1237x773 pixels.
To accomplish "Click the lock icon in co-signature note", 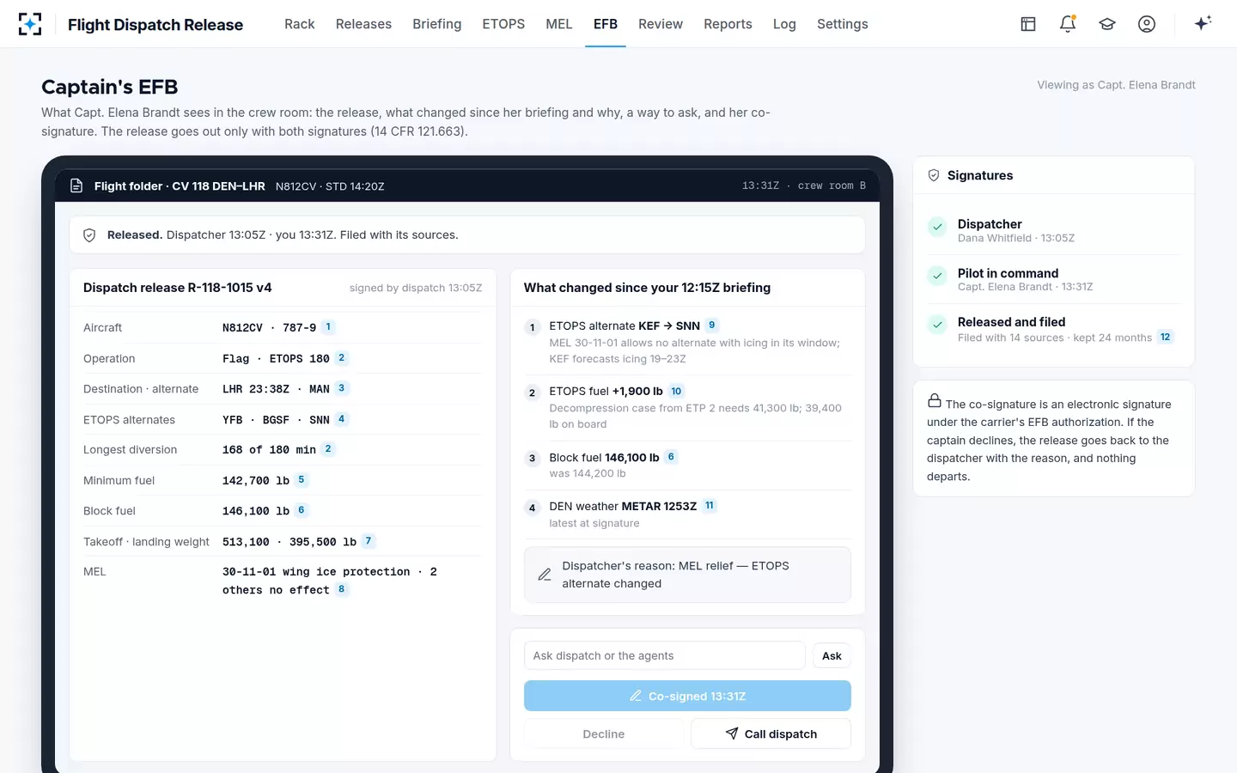I will coord(935,401).
